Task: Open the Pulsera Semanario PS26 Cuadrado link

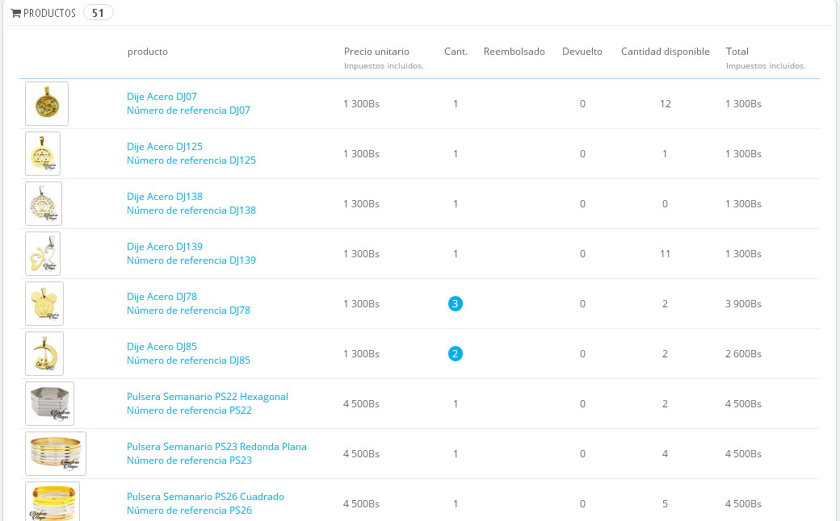Action: pos(205,496)
